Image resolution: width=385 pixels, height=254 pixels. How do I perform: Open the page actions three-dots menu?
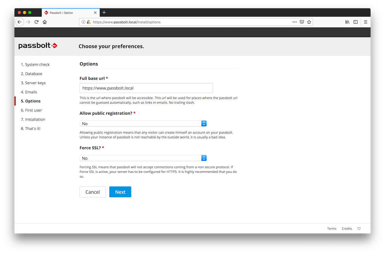294,22
